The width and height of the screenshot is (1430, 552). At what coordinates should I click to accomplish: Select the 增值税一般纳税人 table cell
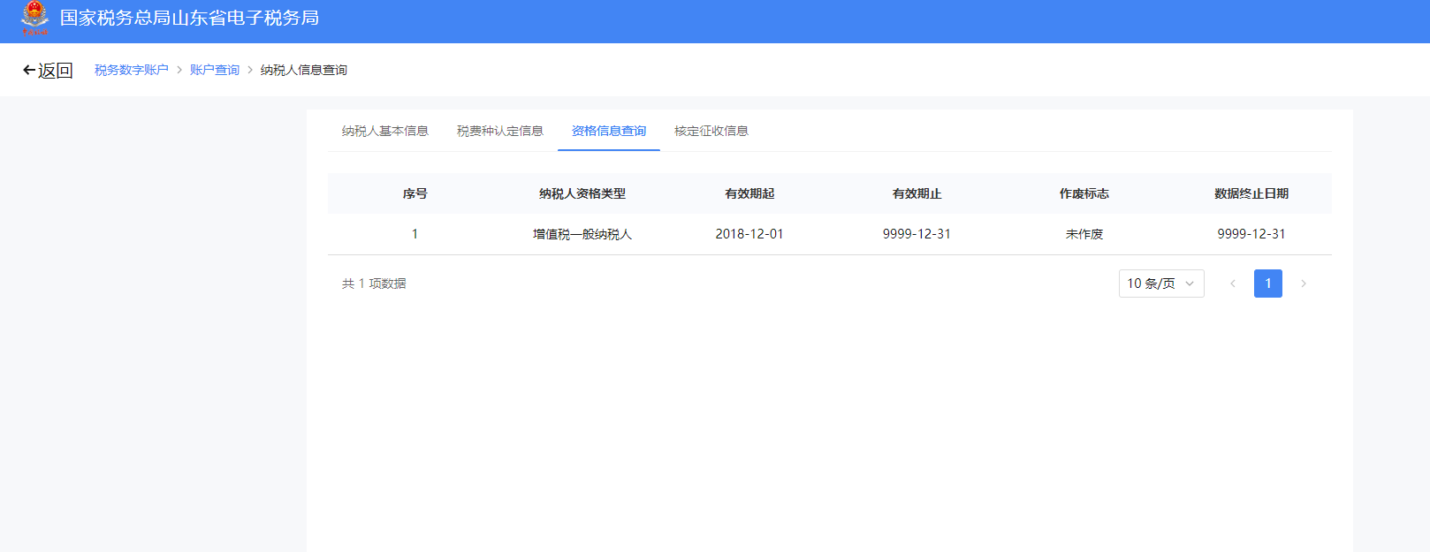point(582,234)
